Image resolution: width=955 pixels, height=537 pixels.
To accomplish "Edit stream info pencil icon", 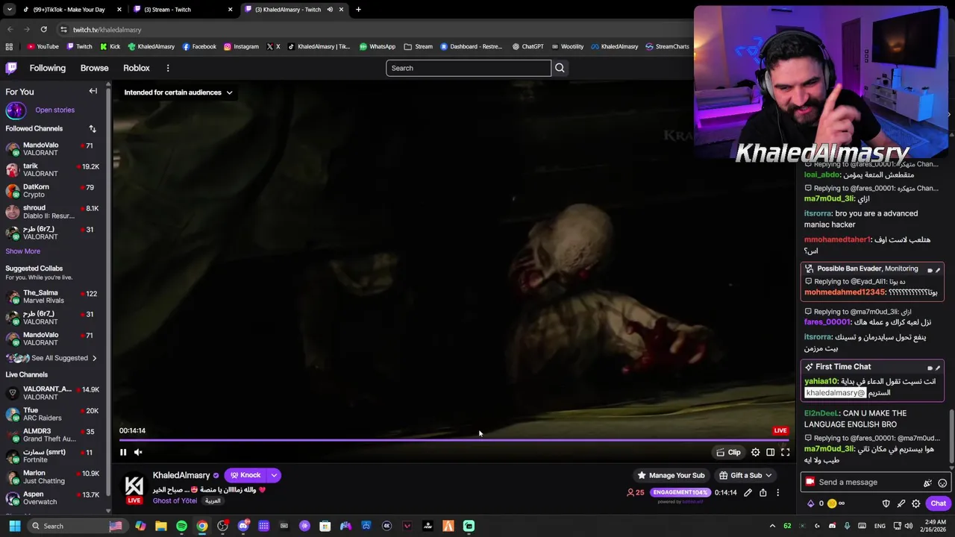I will [748, 492].
